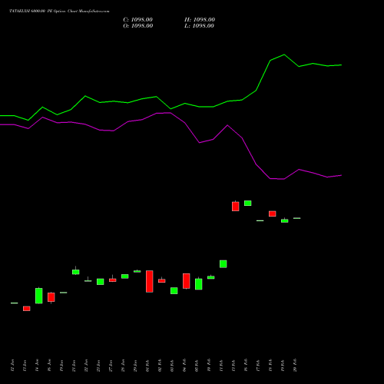Click the 21 Jan date label

pyautogui.click(x=74, y=366)
